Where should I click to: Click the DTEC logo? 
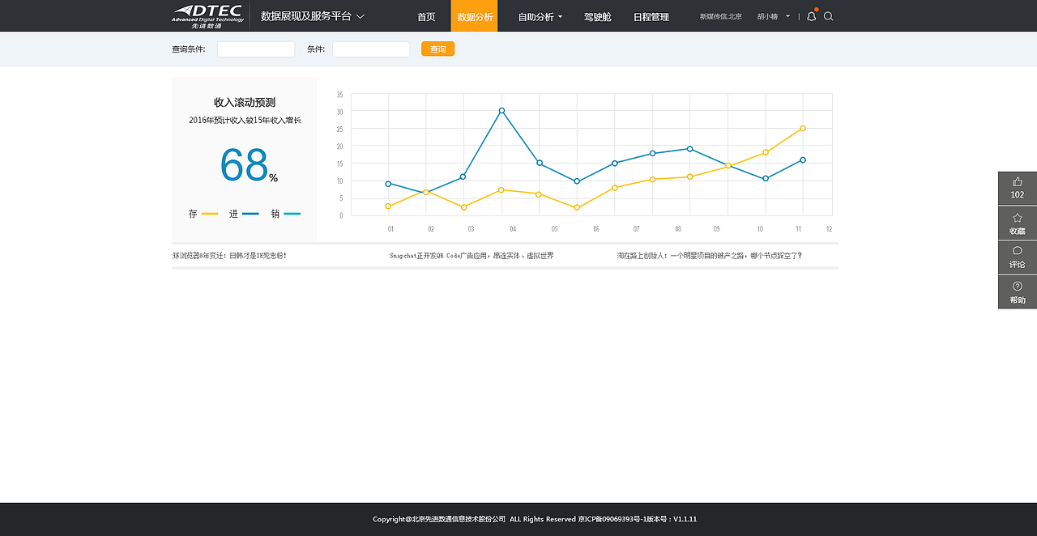tap(207, 16)
